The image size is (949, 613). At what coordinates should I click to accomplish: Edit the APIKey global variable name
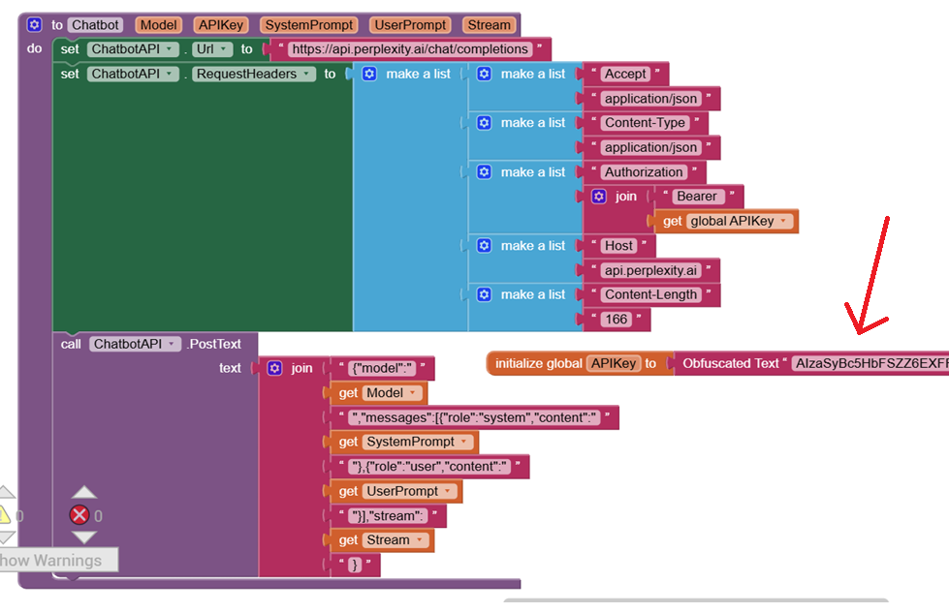pyautogui.click(x=613, y=363)
